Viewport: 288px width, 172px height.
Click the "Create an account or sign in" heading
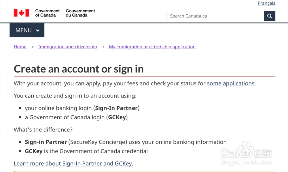[79, 69]
